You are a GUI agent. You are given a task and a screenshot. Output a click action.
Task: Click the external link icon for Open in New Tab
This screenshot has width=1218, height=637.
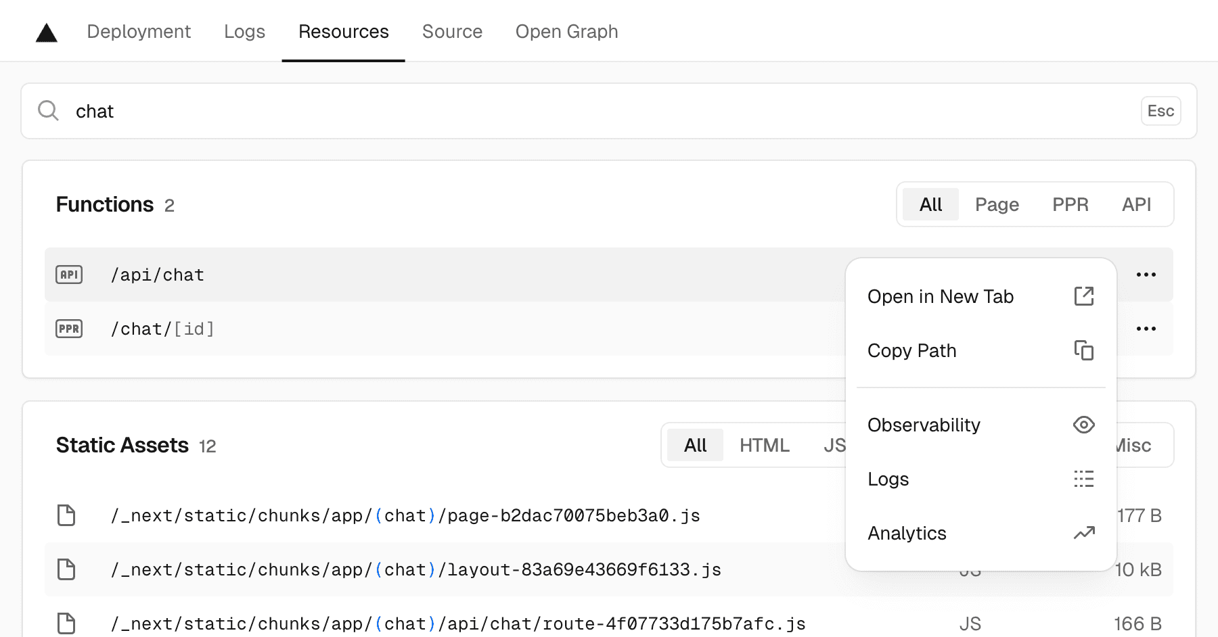1083,296
